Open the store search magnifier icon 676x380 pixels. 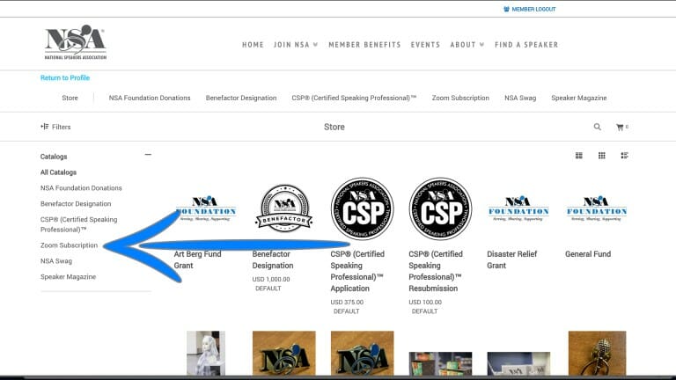coord(597,127)
